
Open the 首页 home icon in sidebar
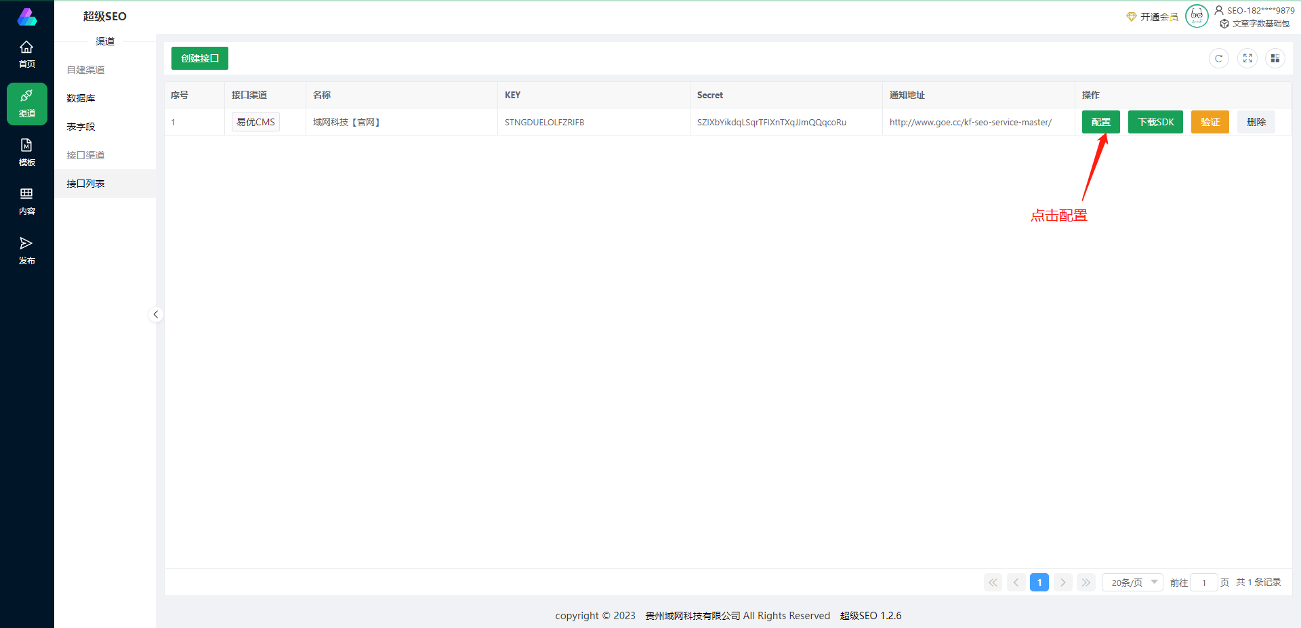point(26,54)
